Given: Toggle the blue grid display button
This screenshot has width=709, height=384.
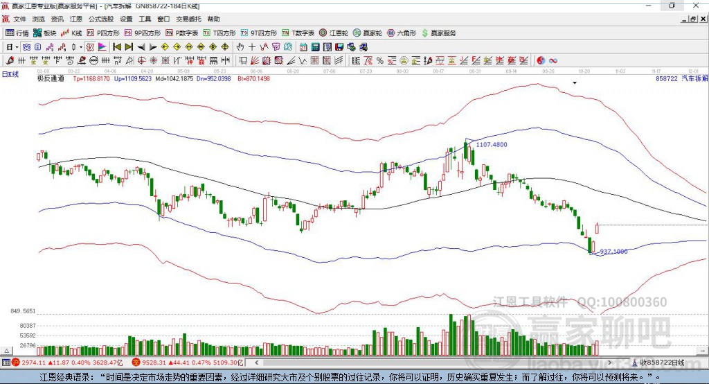Looking at the screenshot, I should coord(26,46).
